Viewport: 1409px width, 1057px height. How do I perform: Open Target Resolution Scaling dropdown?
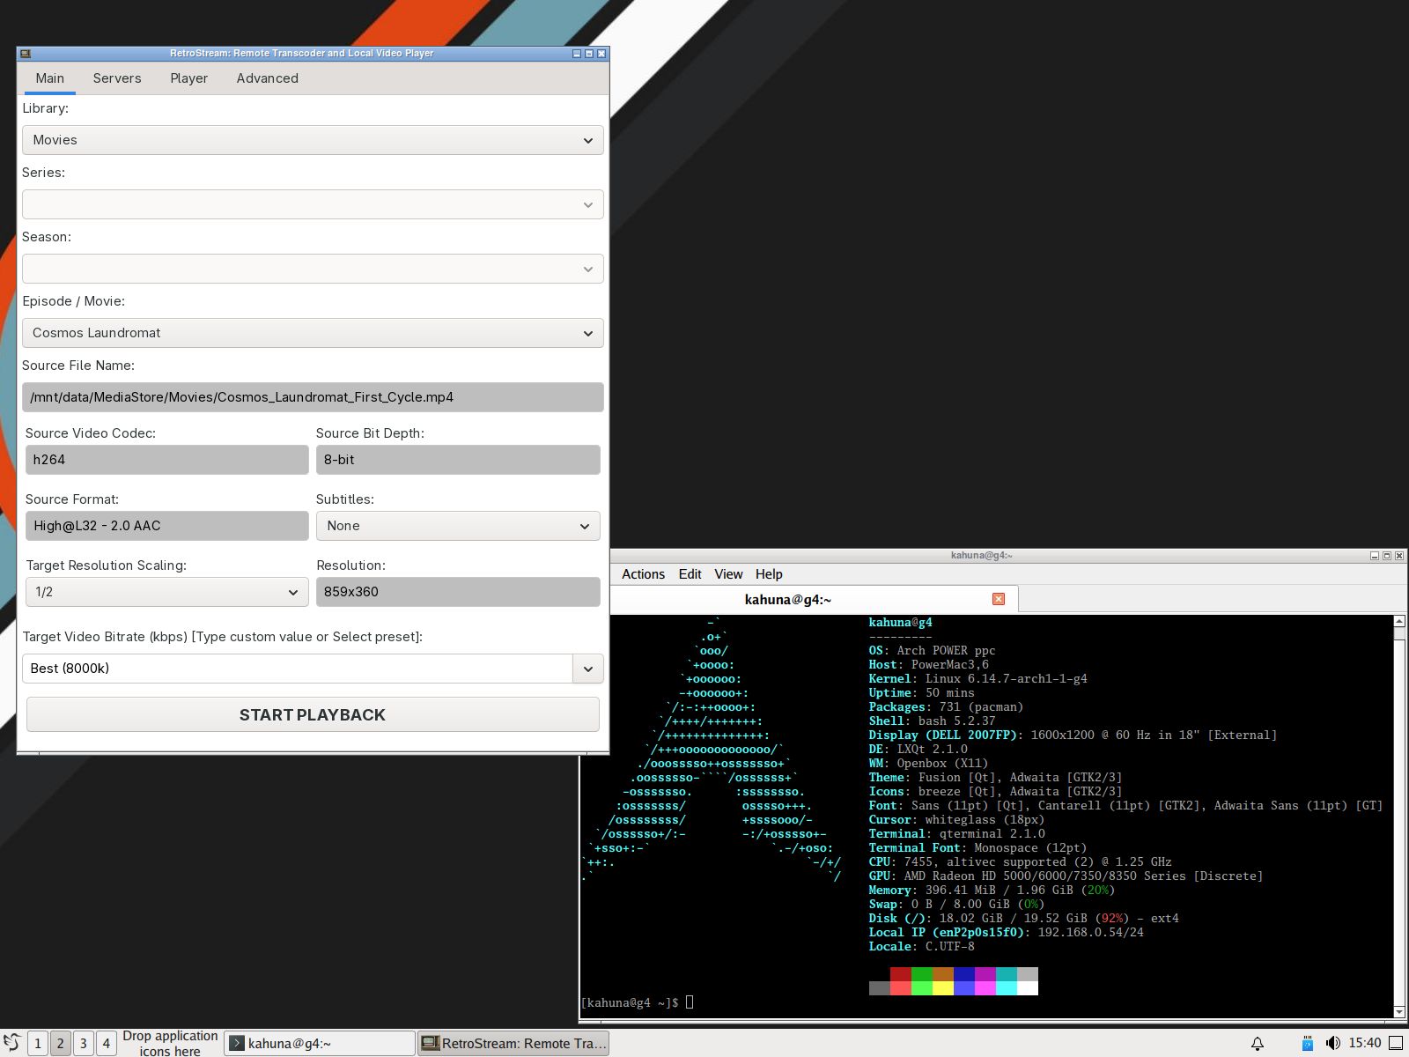point(167,592)
